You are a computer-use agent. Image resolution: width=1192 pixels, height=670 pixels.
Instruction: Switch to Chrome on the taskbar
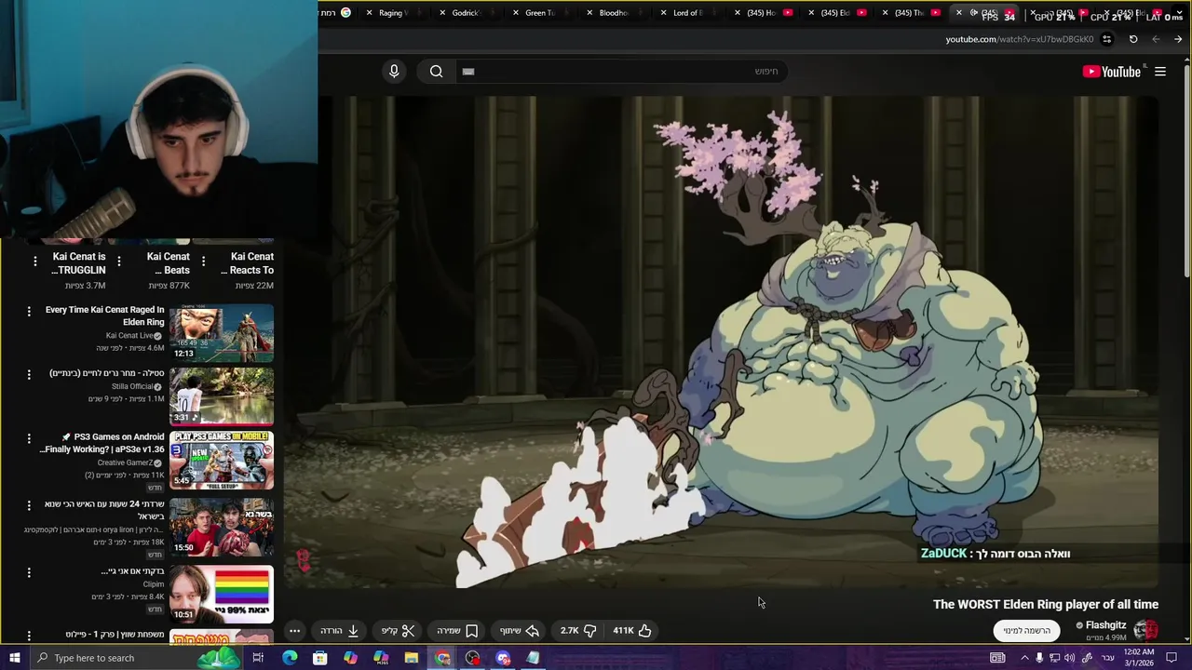442,658
